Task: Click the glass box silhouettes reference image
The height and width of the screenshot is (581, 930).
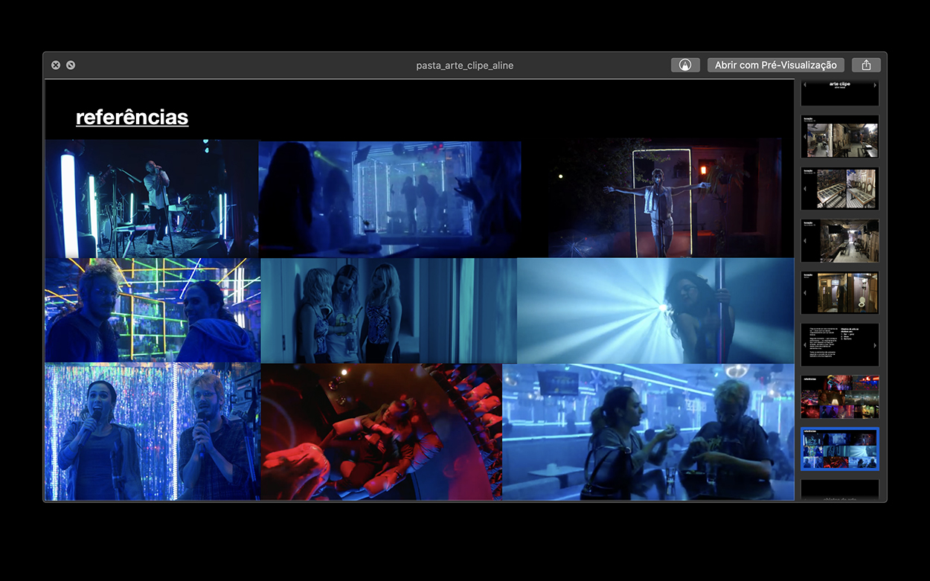Action: [389, 199]
